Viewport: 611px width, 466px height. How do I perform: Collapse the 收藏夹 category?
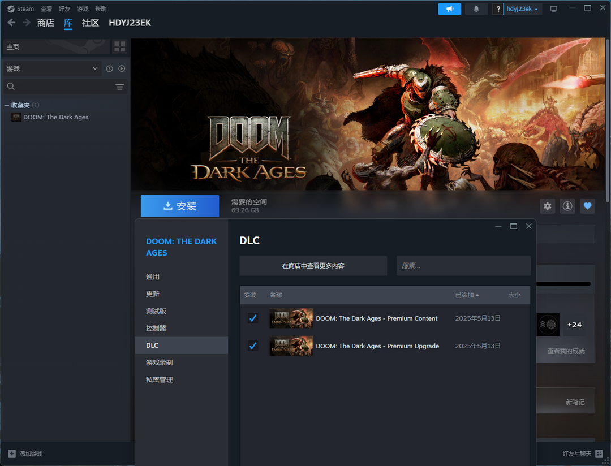[6, 105]
